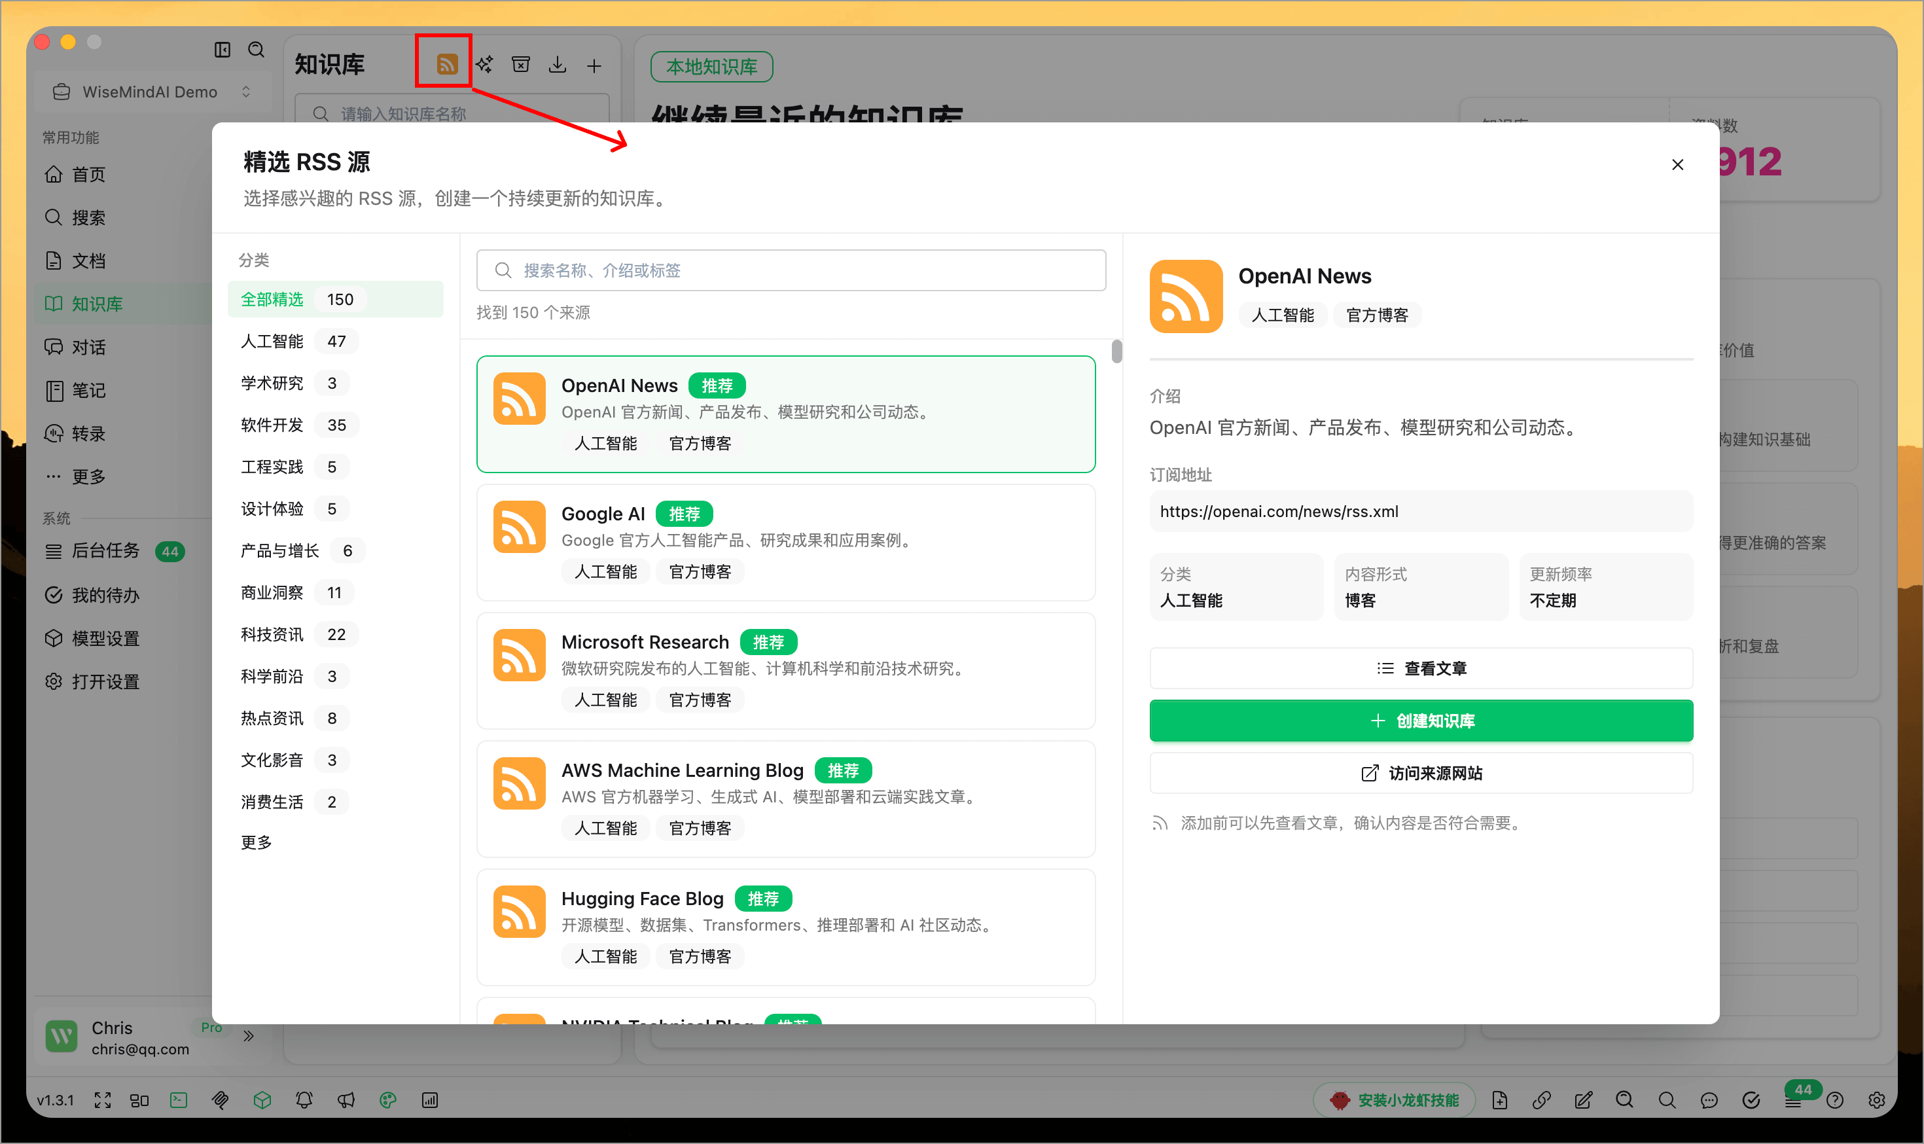Click the download/import icon in knowledge base toolbar
This screenshot has width=1924, height=1144.
pos(558,65)
